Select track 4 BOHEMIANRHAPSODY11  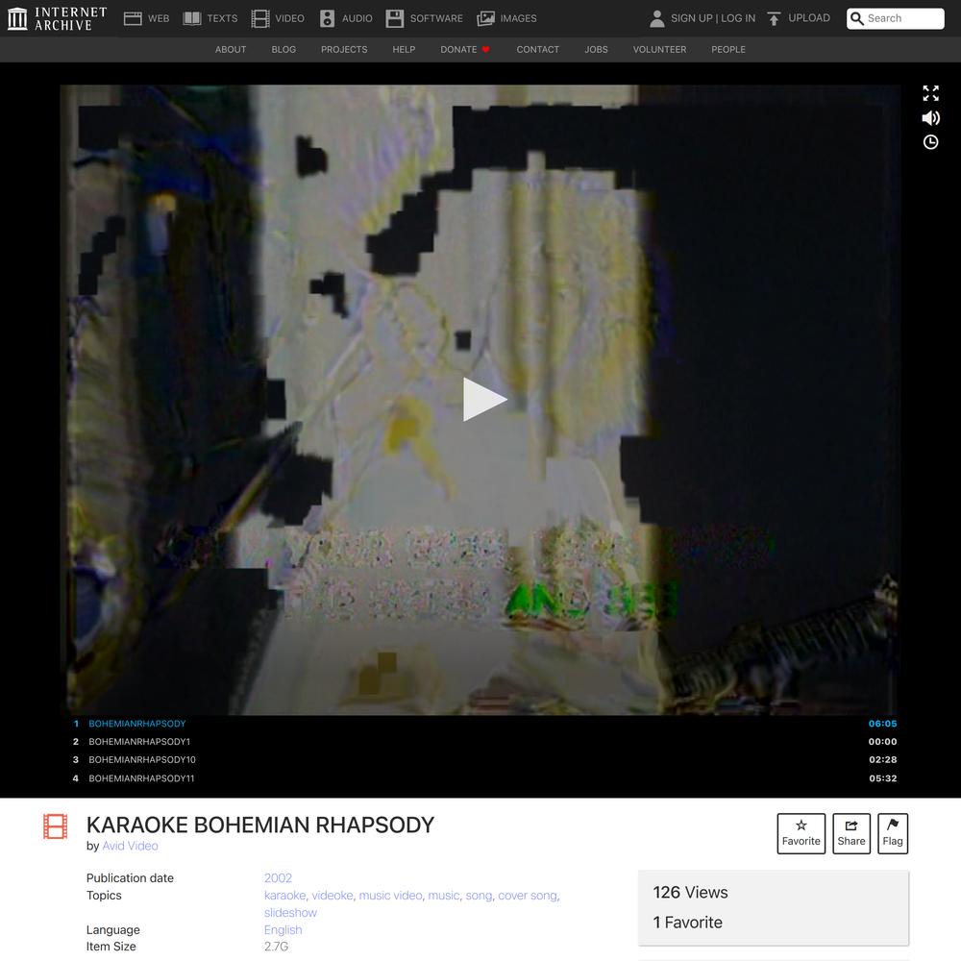click(x=484, y=778)
